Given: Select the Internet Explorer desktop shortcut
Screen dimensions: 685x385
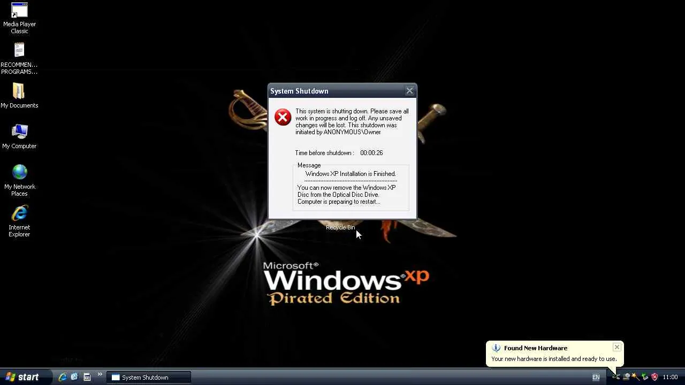Looking at the screenshot, I should click(19, 221).
